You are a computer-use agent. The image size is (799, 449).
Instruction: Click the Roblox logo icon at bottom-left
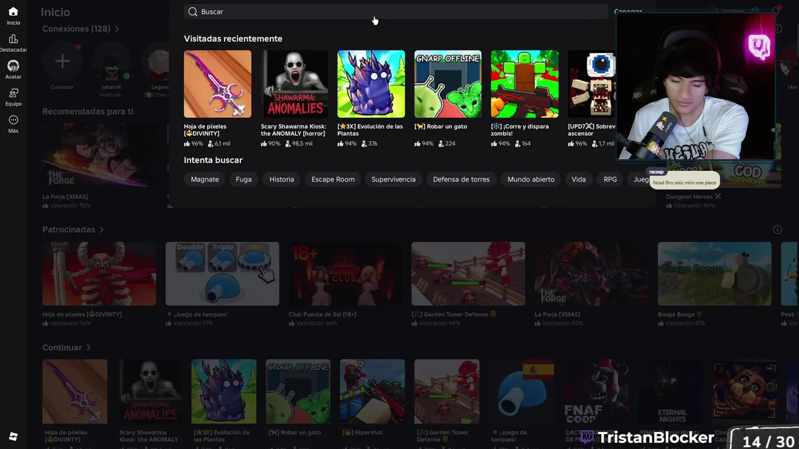tap(13, 436)
